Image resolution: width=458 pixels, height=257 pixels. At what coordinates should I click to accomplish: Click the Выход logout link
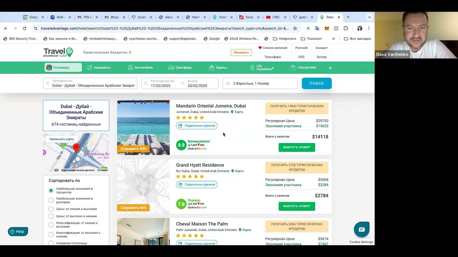321,57
